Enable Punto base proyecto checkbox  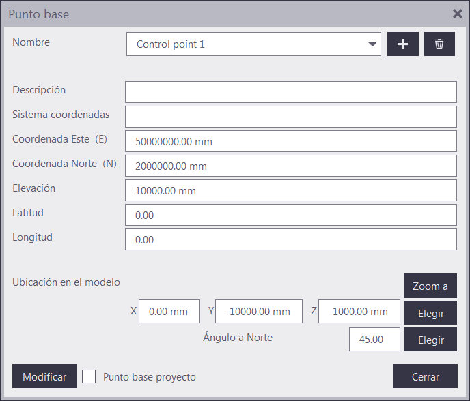pos(89,376)
